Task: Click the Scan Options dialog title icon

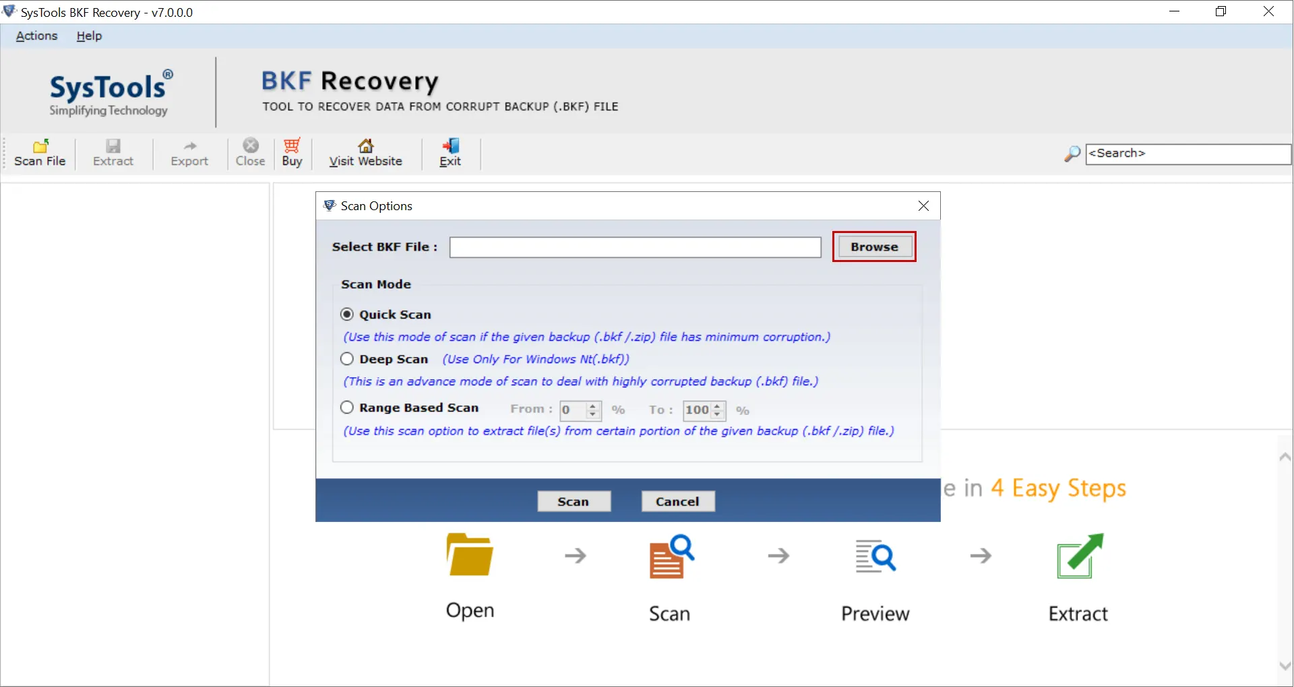Action: (x=329, y=205)
